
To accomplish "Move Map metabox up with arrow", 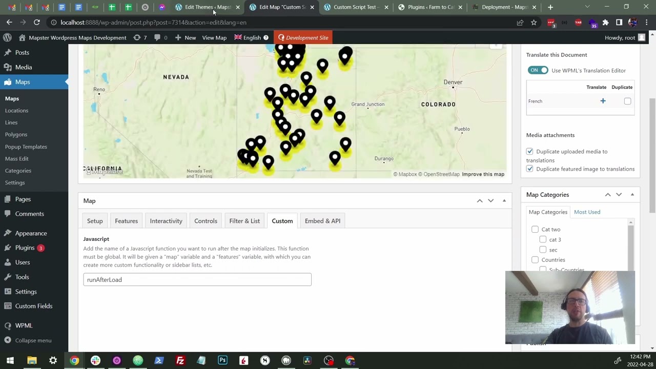I will point(480,200).
